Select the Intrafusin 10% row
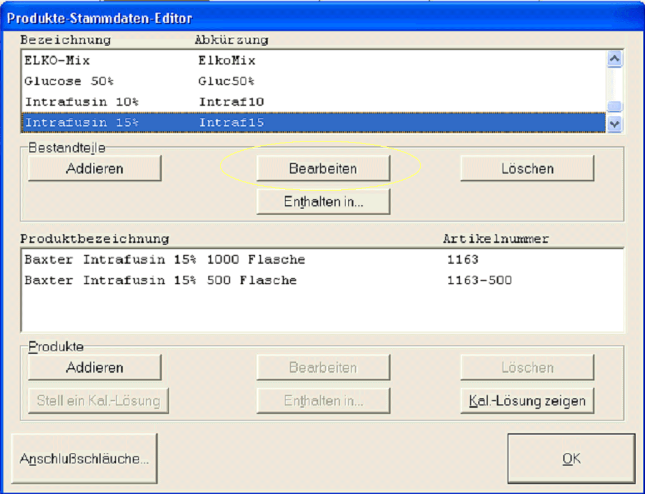 pos(314,102)
